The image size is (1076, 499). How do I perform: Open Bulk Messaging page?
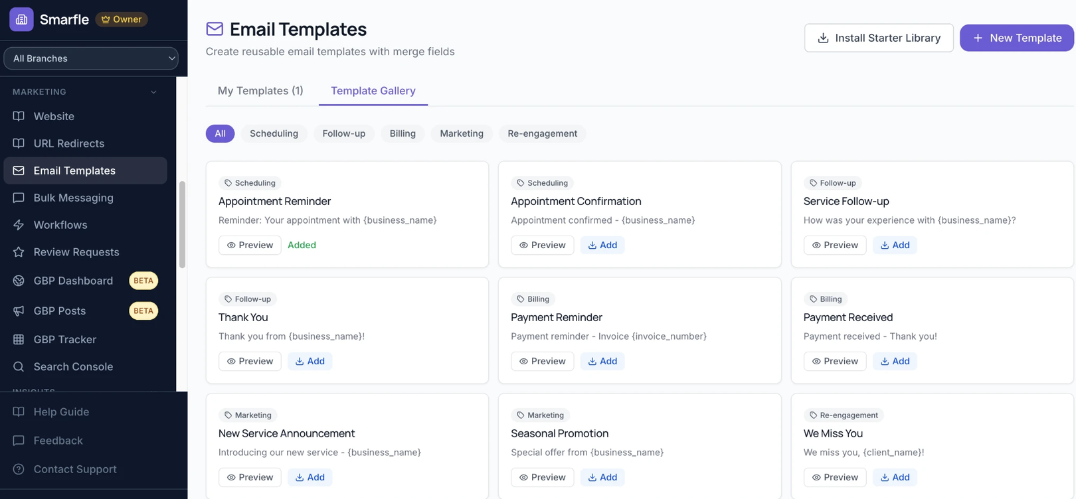pos(85,198)
